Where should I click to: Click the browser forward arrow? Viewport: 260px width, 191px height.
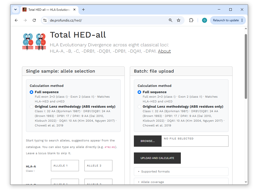click(x=25, y=20)
